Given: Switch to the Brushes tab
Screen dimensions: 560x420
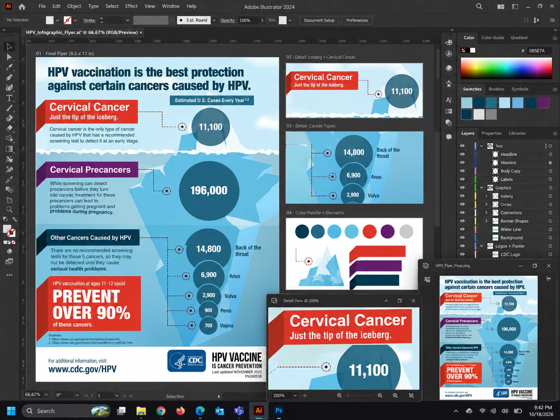Looking at the screenshot, I should [496, 89].
